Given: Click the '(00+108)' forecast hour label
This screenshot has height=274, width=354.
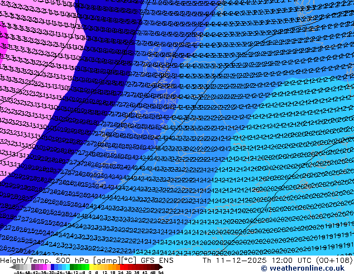Looking at the screenshot, I should (334, 261).
